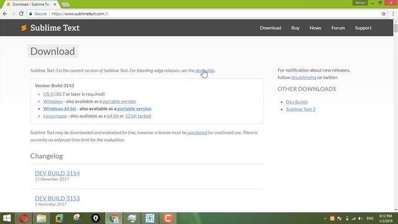Open Sublime Text 2 under Other Downloads
The height and width of the screenshot is (224, 398).
click(301, 110)
